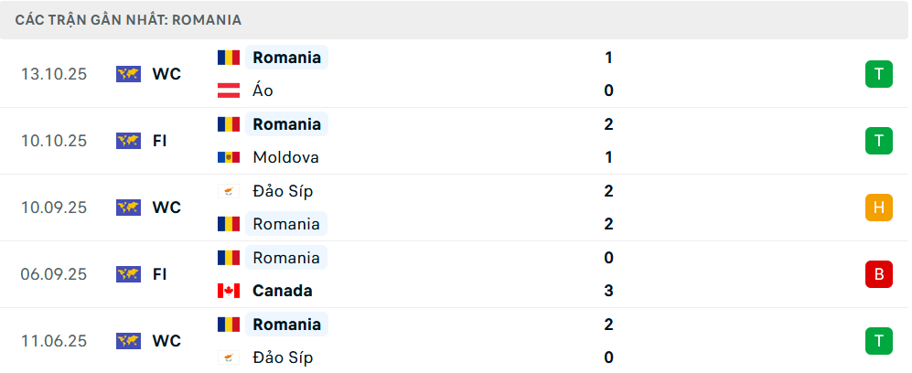
Task: Click Cyprus flag in 10.09.25 match
Action: tap(228, 191)
